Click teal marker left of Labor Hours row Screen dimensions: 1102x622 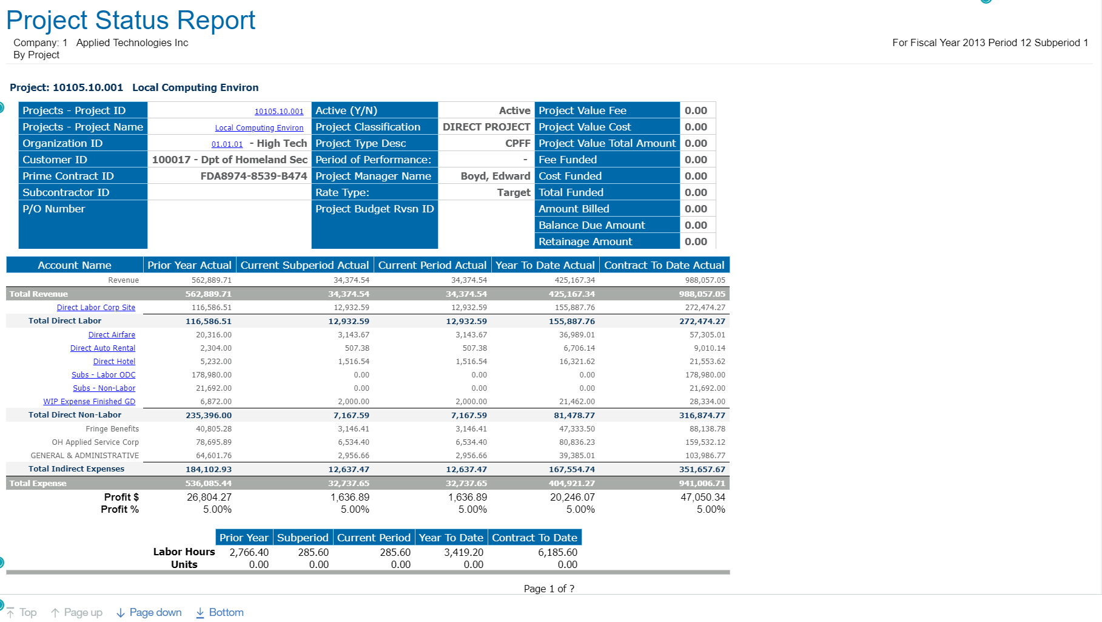click(x=2, y=563)
